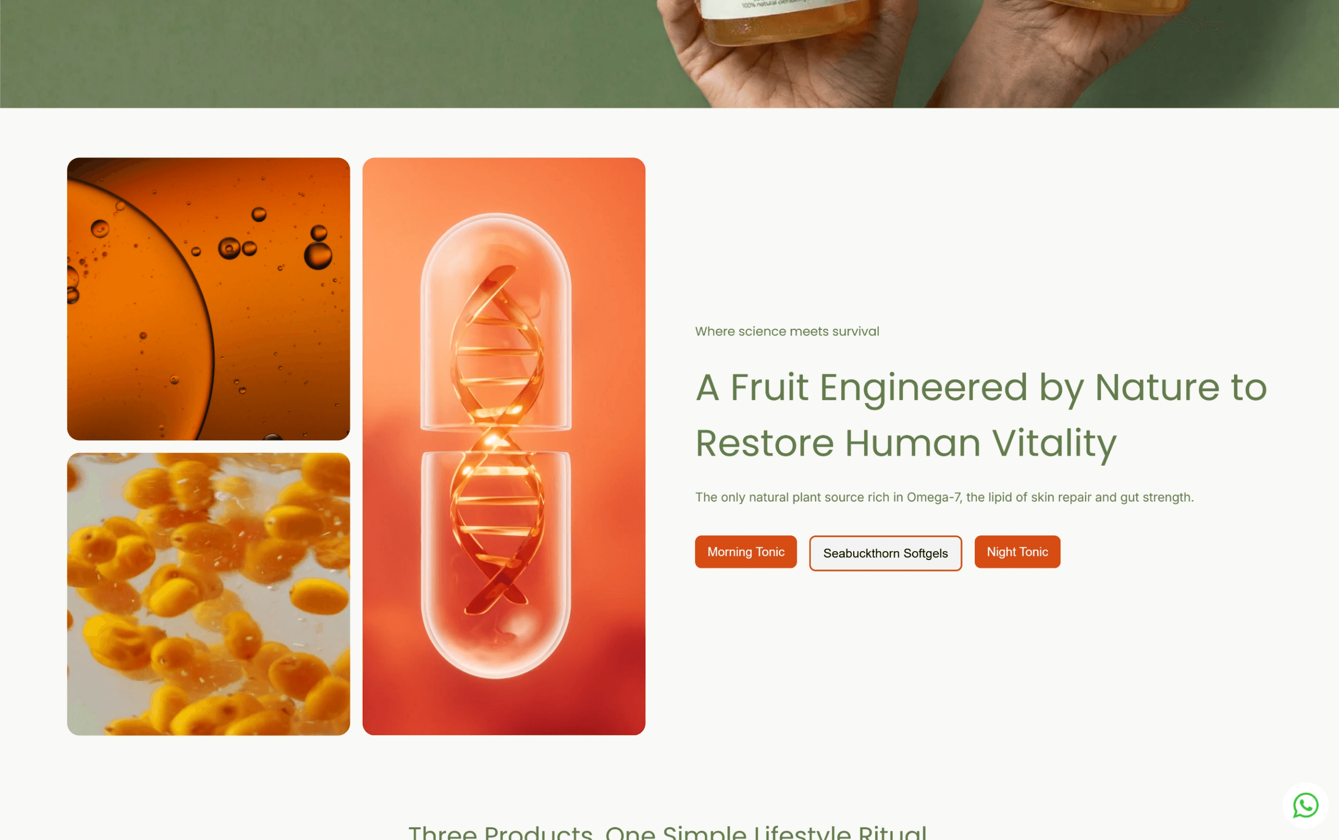Select the 'Where science meets survival' tagline

tap(787, 331)
